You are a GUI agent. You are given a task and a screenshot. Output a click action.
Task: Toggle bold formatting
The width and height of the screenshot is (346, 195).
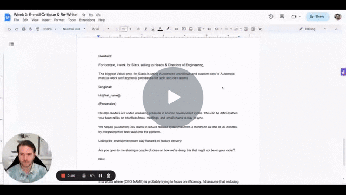(x=138, y=29)
